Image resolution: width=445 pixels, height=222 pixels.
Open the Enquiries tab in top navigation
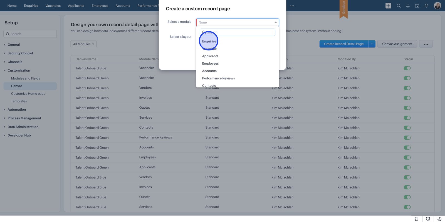31,6
